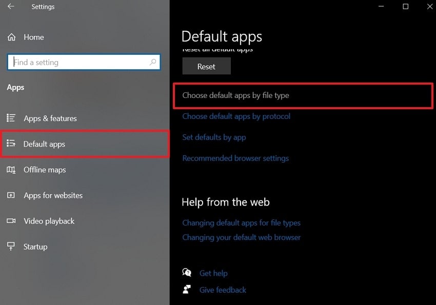Click the Get help chat icon
Screen dimensions: 436x305
(187, 273)
